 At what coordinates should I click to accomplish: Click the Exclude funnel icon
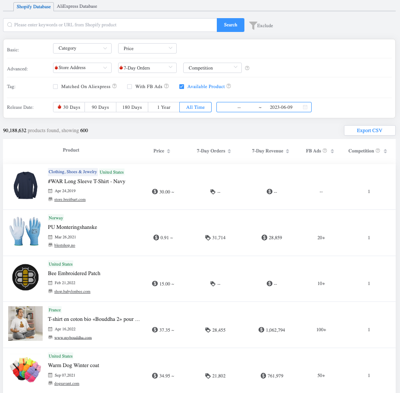[253, 25]
